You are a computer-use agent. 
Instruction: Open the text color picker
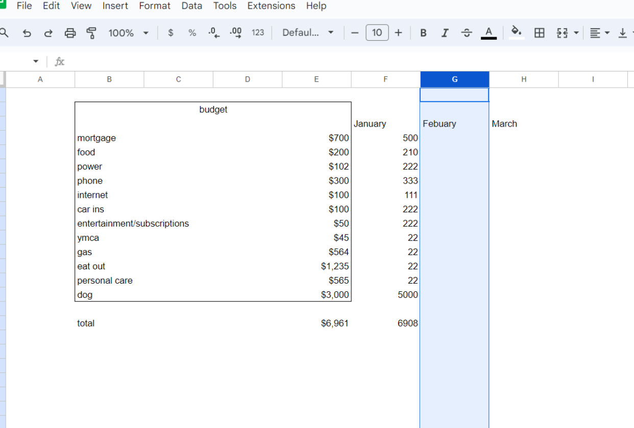click(x=489, y=33)
